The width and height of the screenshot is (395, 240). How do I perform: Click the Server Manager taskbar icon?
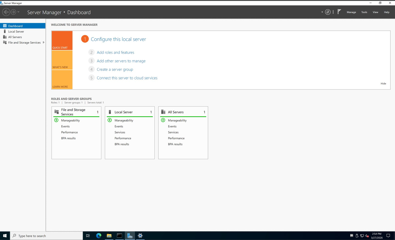tap(130, 235)
